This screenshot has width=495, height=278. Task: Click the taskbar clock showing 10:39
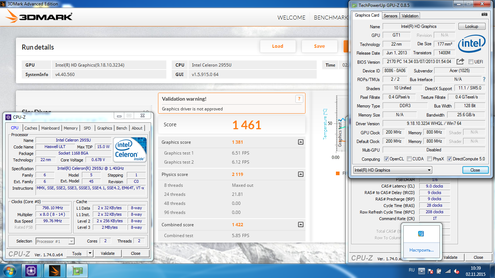point(475,271)
